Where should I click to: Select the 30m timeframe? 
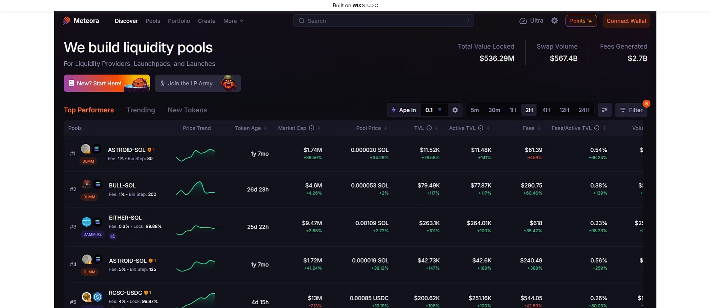pyautogui.click(x=494, y=110)
